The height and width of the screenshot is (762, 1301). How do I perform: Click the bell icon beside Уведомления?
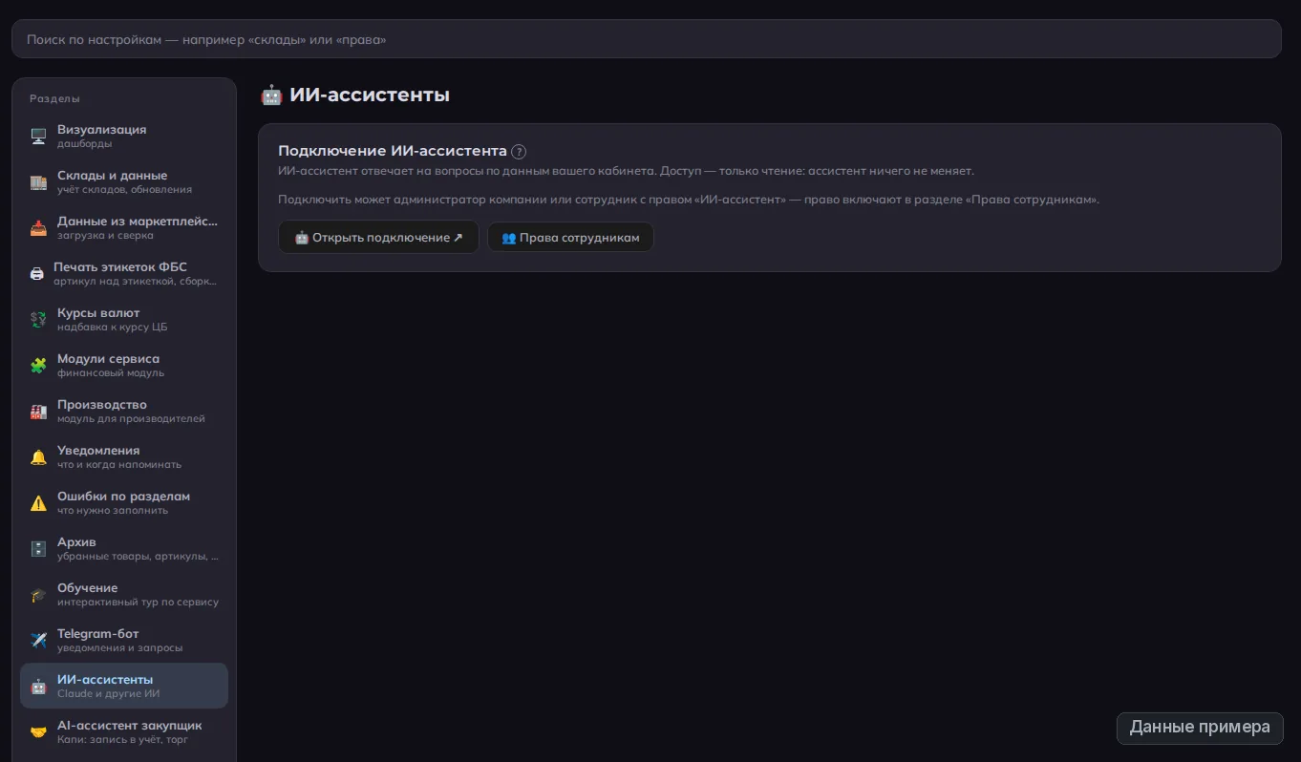(x=38, y=457)
